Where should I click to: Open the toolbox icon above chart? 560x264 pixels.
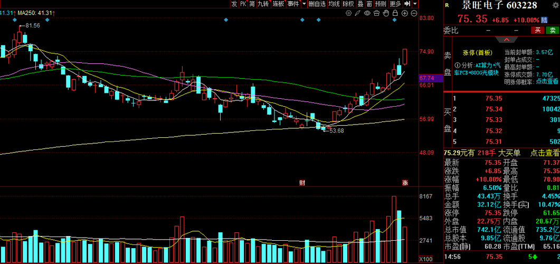376,13
